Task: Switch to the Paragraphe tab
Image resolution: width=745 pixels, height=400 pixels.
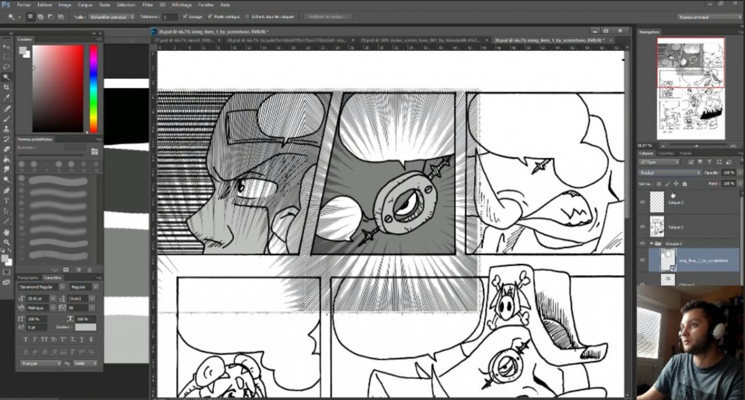Action: point(28,278)
